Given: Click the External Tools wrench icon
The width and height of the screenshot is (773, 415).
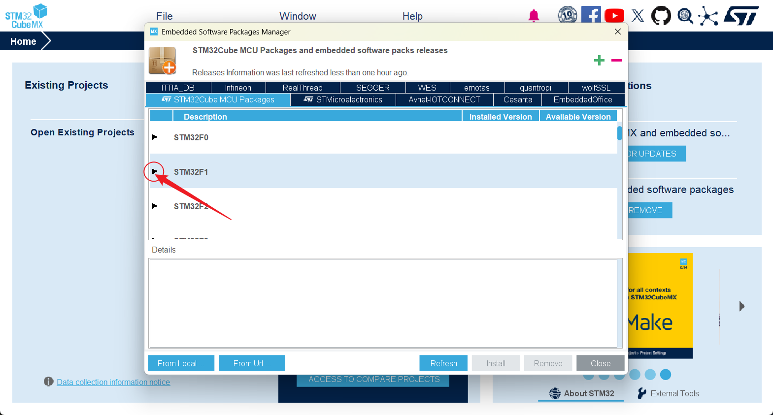Looking at the screenshot, I should [x=641, y=393].
